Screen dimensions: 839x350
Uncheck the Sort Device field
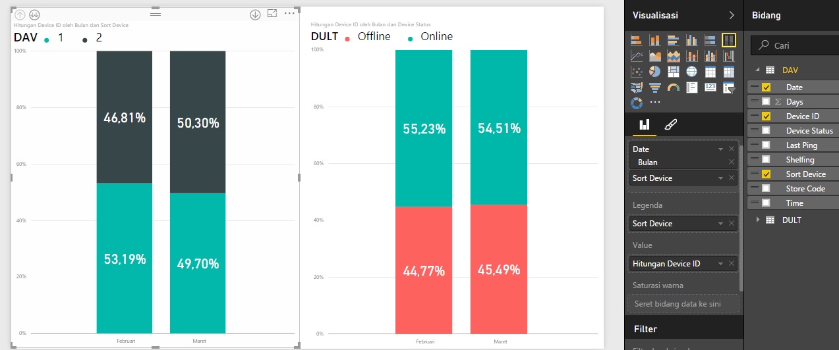(x=767, y=174)
